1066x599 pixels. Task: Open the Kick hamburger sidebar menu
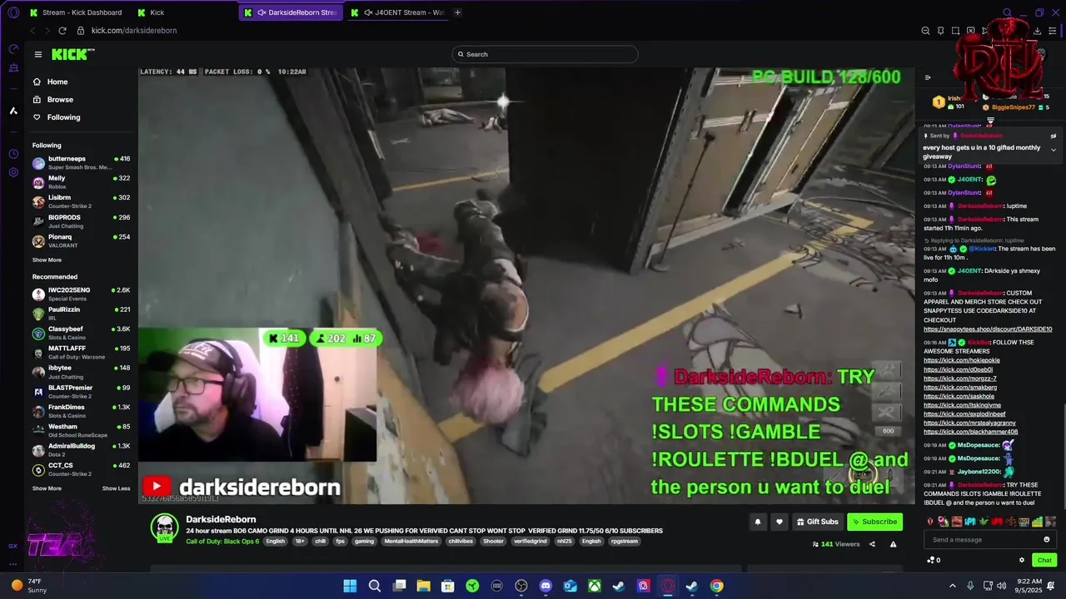37,54
